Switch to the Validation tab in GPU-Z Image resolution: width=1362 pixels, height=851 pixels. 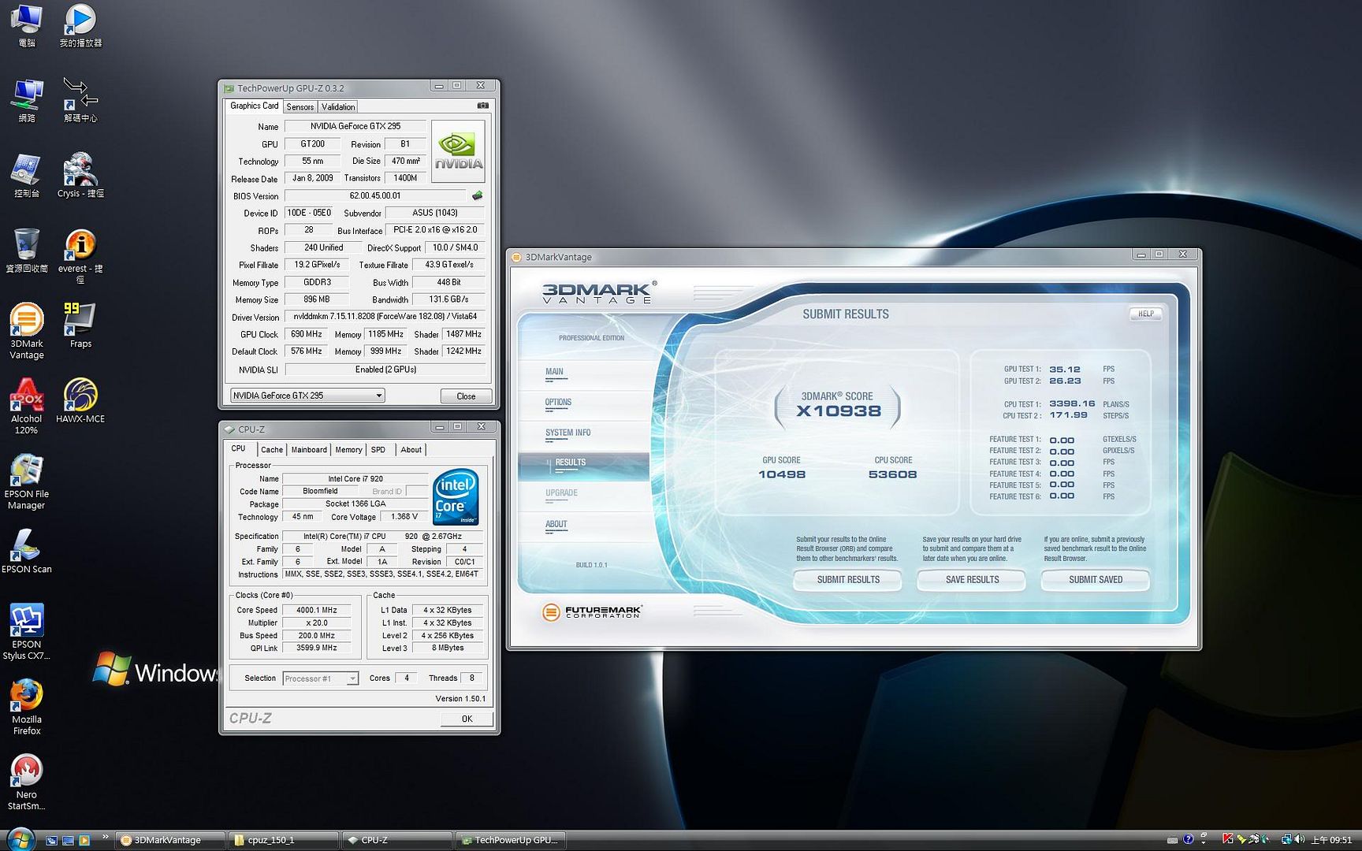coord(338,107)
